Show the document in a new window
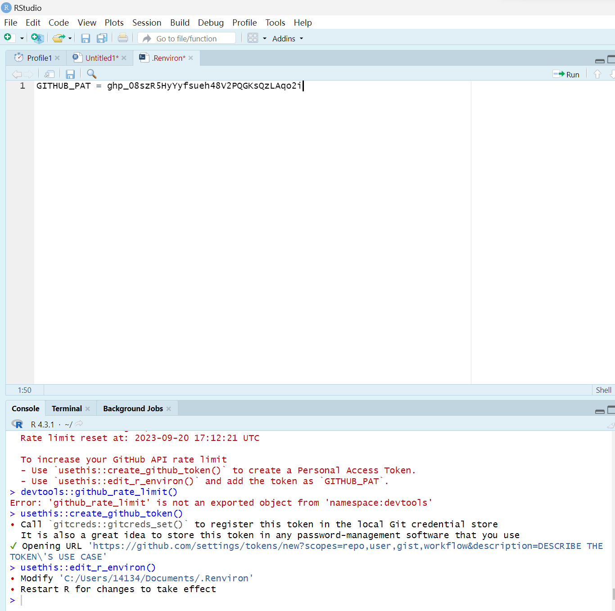This screenshot has height=611, width=615. coord(50,74)
